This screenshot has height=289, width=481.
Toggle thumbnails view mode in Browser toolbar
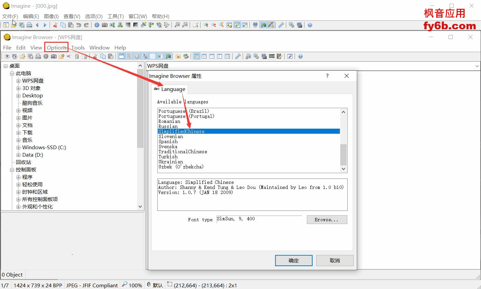pyautogui.click(x=196, y=56)
